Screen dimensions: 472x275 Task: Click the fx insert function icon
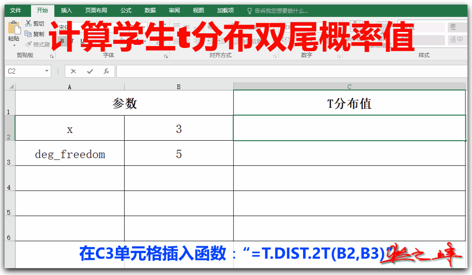click(x=106, y=71)
